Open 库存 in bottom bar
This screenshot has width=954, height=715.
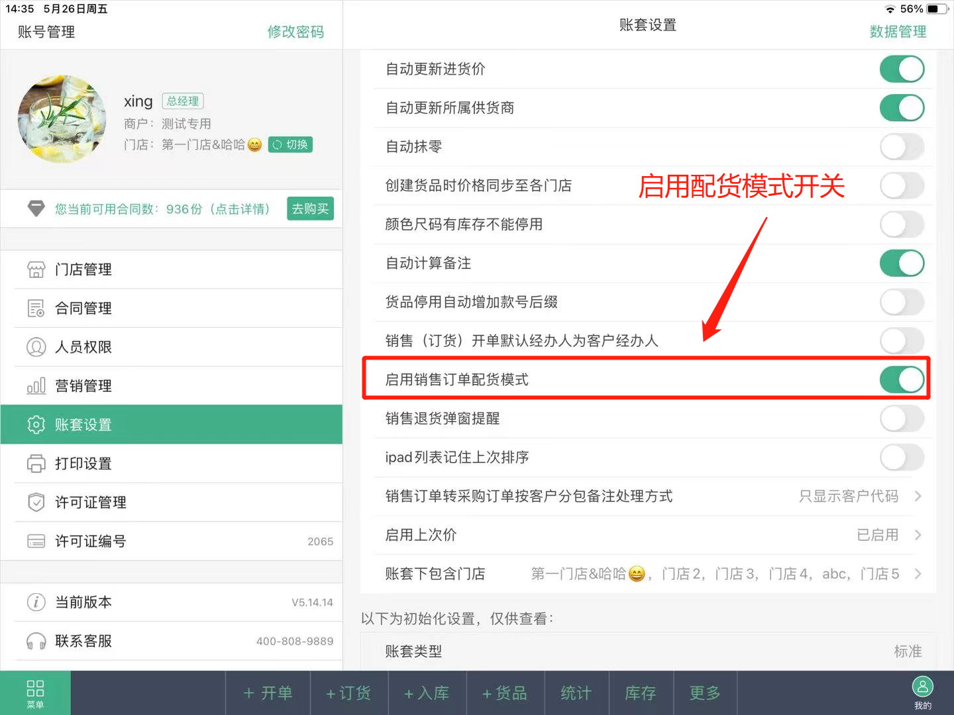[x=640, y=693]
